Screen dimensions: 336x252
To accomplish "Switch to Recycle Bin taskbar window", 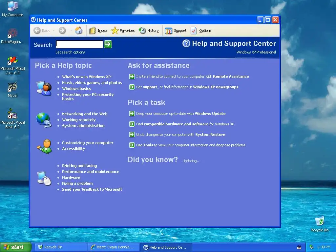I will tap(61, 247).
